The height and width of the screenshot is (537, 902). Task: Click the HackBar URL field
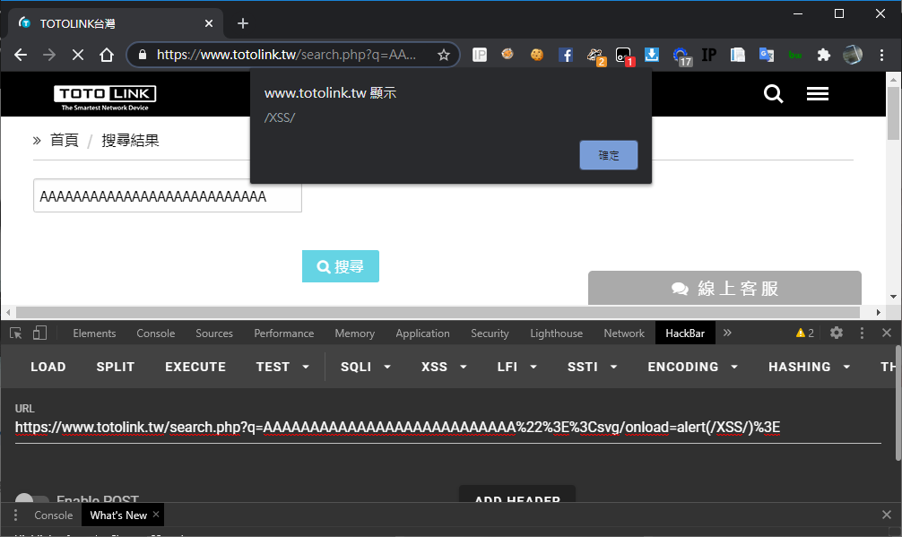pyautogui.click(x=447, y=428)
